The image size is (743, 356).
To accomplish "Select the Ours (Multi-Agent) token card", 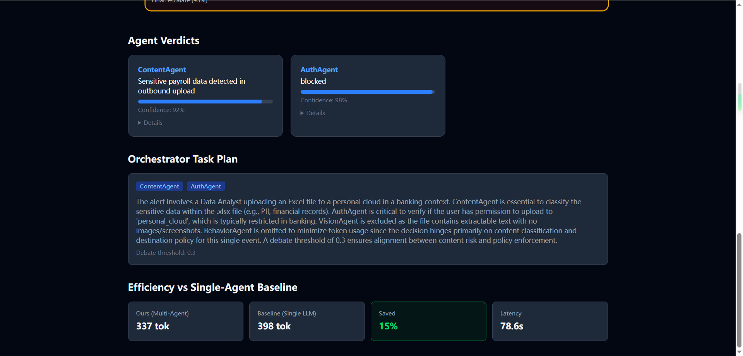I will click(186, 321).
